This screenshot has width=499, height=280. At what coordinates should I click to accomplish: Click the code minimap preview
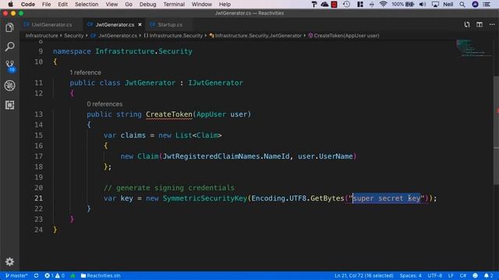click(x=474, y=48)
